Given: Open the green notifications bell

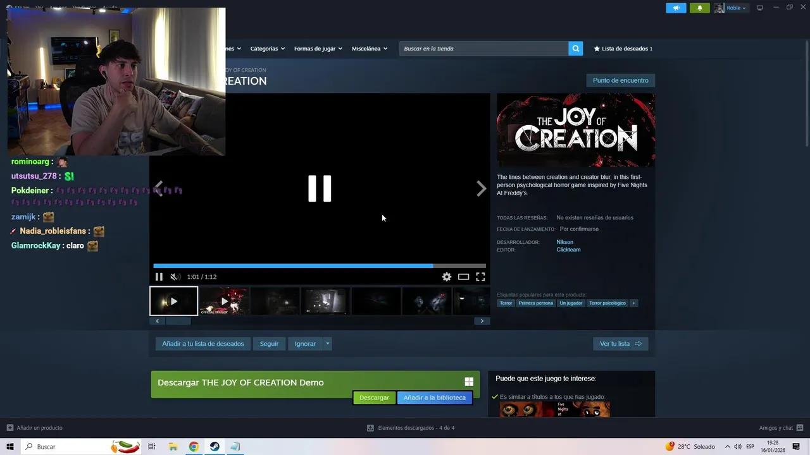Looking at the screenshot, I should 699,8.
